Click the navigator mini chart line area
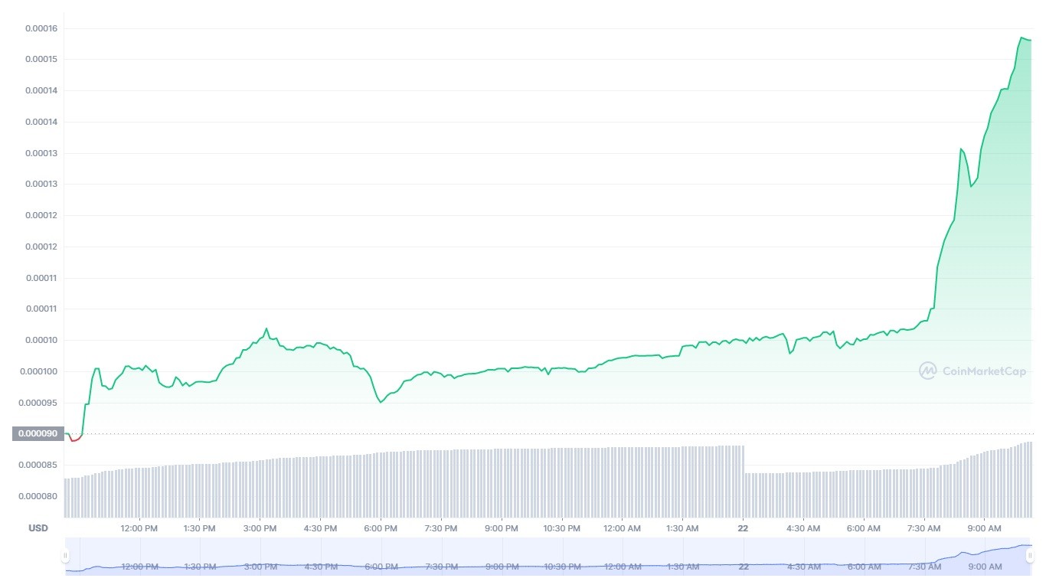The width and height of the screenshot is (1046, 588). coord(548,556)
